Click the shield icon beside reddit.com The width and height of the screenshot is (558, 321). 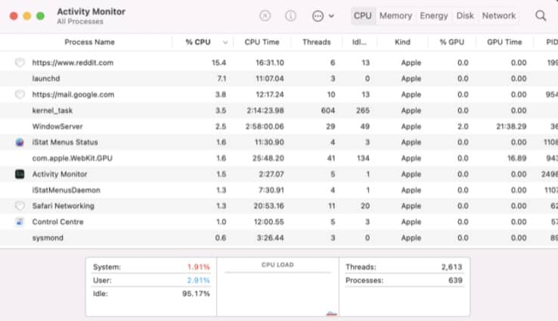tap(20, 63)
